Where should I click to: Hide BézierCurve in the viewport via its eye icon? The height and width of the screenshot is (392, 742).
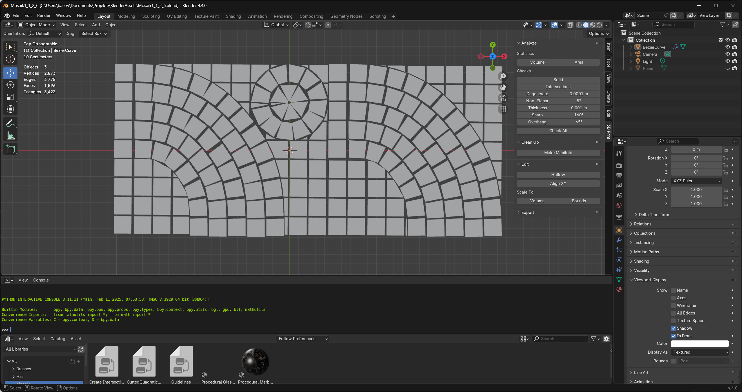pos(727,47)
